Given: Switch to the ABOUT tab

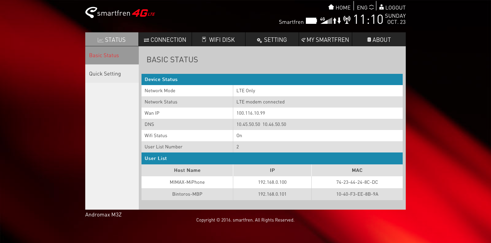Looking at the screenshot, I should click(x=379, y=39).
